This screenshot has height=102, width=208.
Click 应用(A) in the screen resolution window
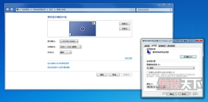[x=126, y=75]
